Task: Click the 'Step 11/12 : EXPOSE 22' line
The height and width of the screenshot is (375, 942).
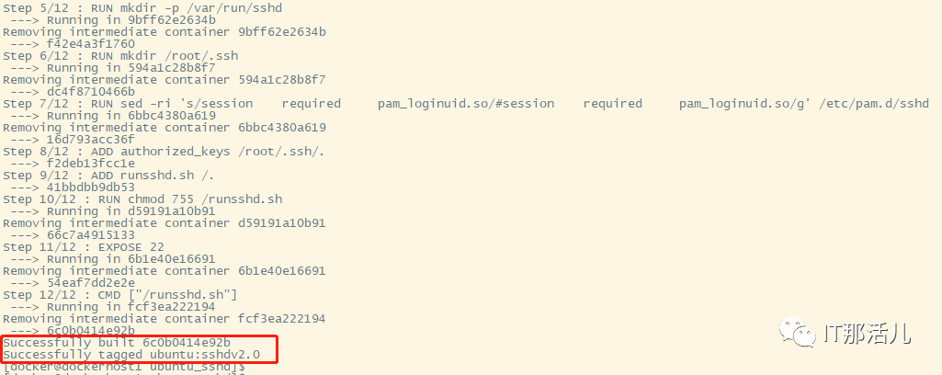Action: pos(84,247)
